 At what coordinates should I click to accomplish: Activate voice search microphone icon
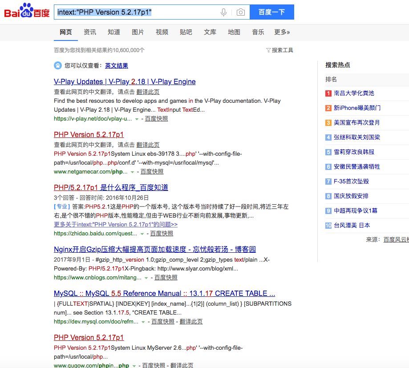point(223,12)
